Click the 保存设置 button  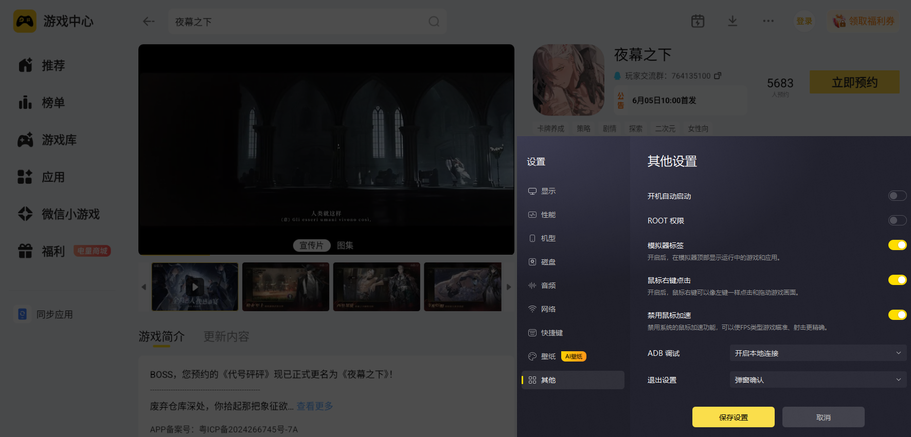click(x=733, y=417)
